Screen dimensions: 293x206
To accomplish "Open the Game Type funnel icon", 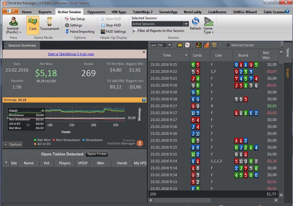I will [208, 22].
